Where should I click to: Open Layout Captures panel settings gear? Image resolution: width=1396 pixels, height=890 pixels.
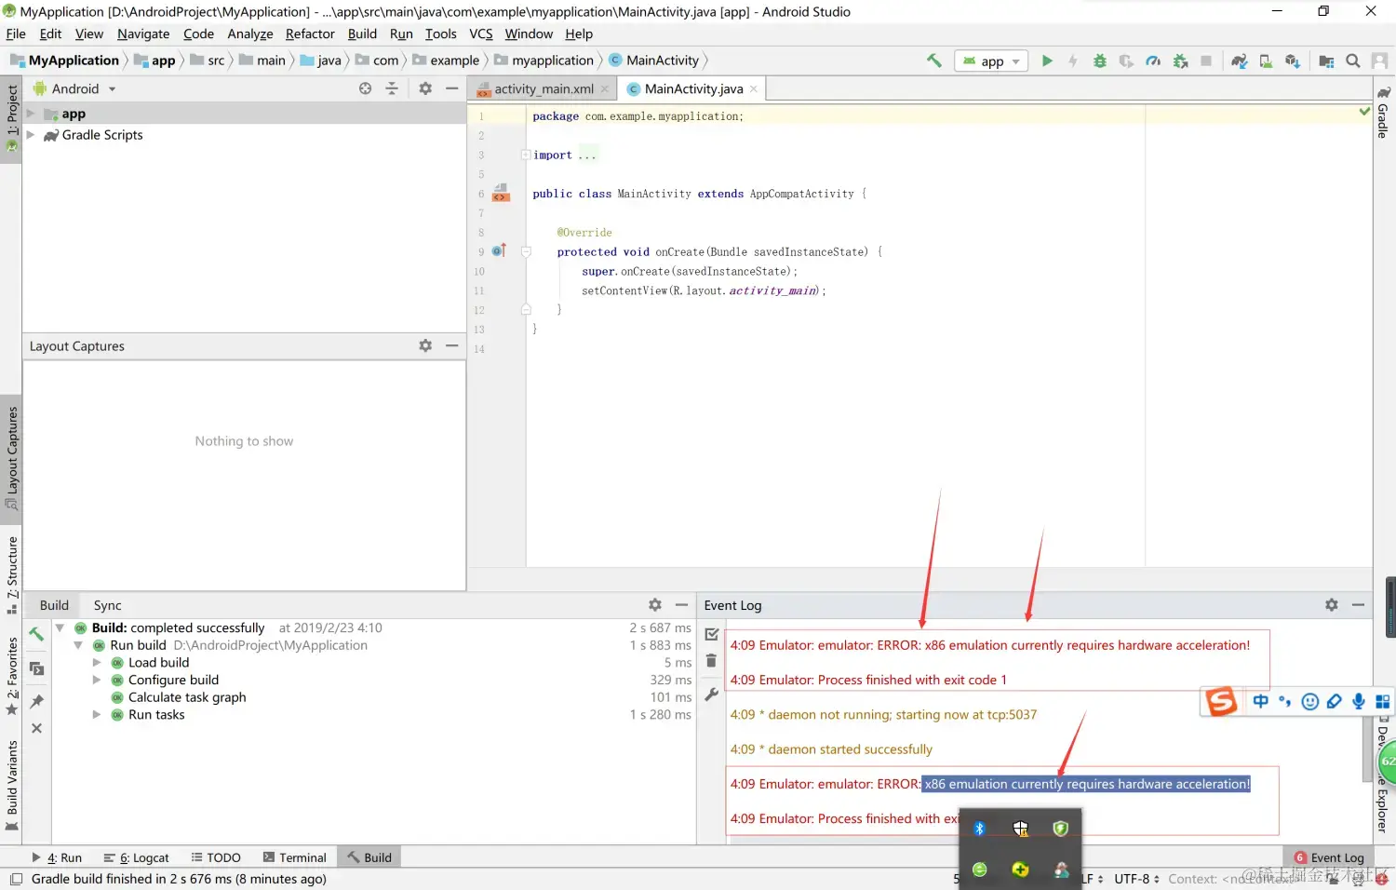[425, 345]
